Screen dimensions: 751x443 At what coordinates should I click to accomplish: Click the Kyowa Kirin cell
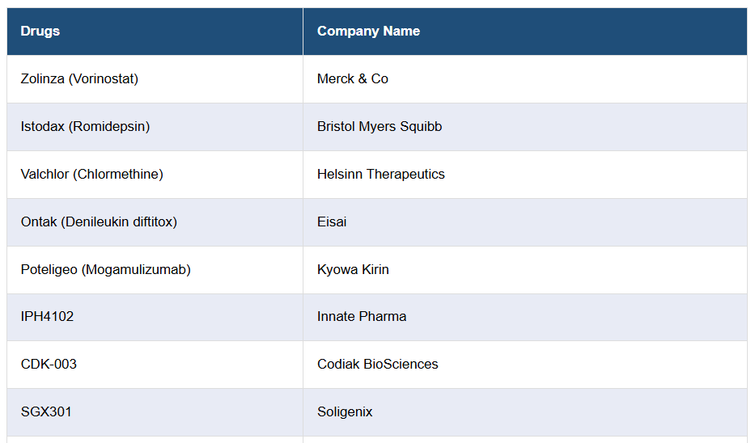(x=353, y=269)
